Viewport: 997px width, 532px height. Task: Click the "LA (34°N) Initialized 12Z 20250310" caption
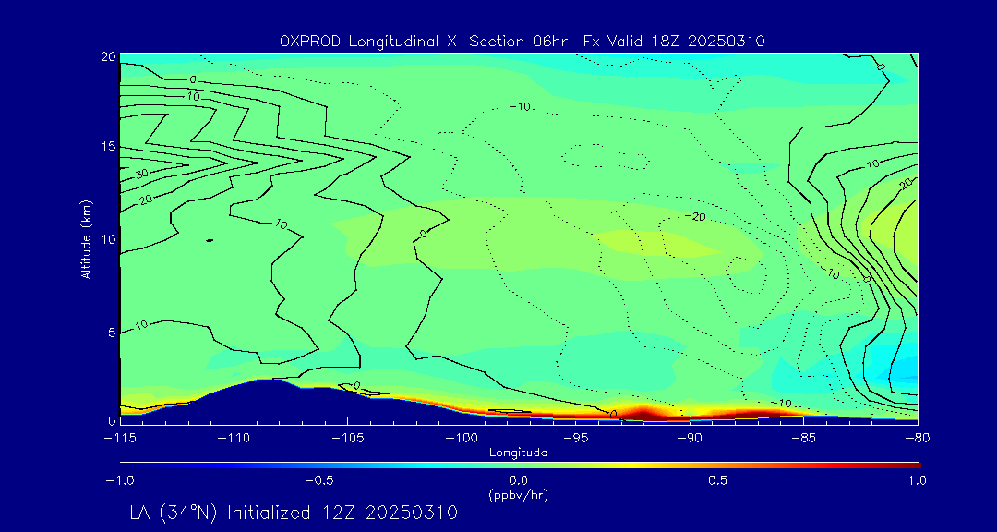point(294,513)
